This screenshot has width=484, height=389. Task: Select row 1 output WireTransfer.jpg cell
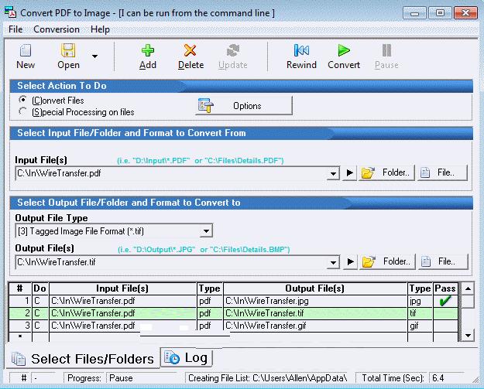pos(315,301)
